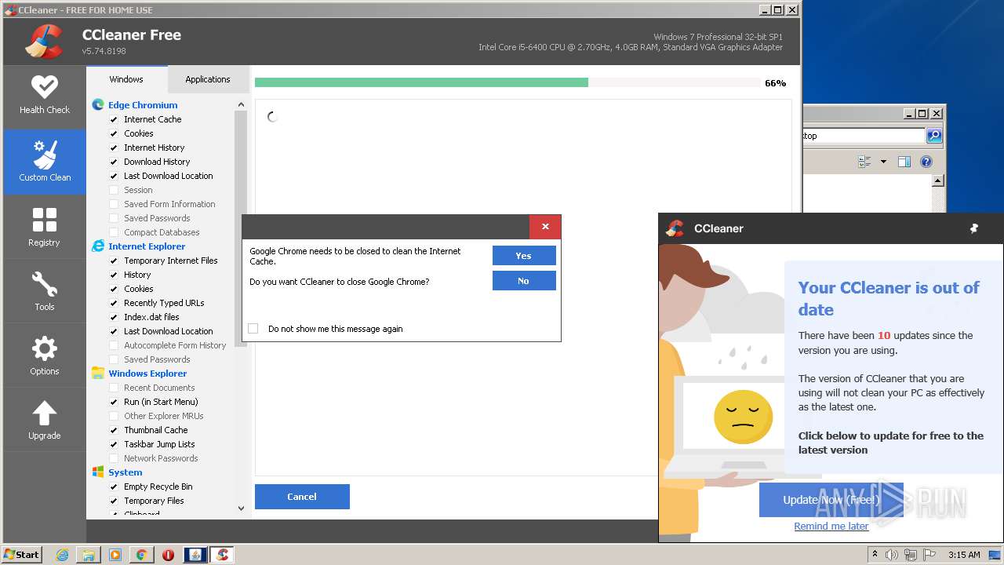
Task: Click the Remind me later link
Action: click(x=831, y=527)
